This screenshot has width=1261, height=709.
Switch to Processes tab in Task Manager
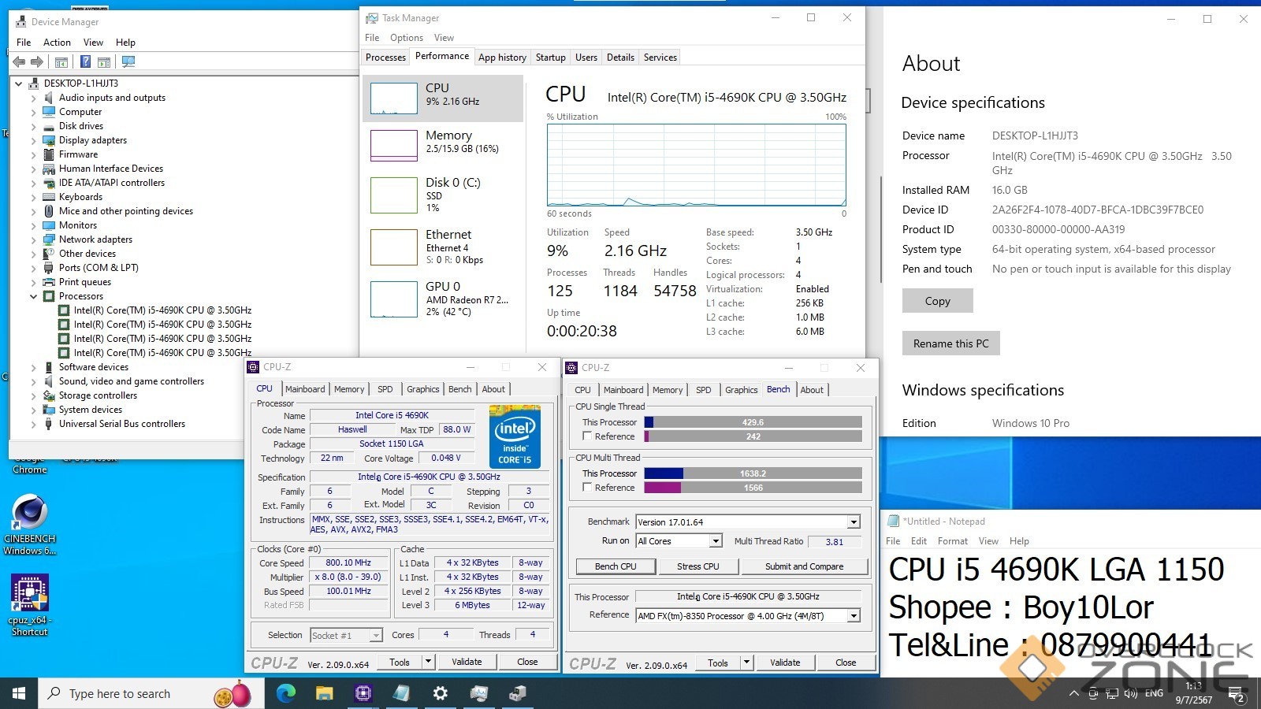coord(385,58)
